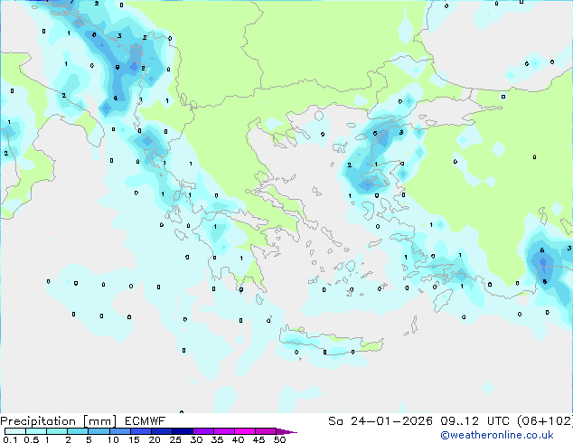Pick the 5–10 mm legend color swatch
The width and height of the screenshot is (573, 443).
[99, 431]
